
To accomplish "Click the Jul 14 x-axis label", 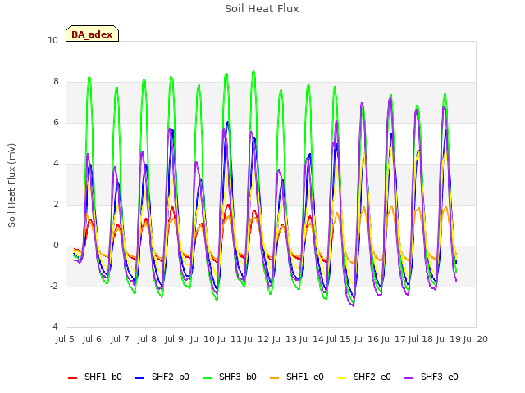I will click(x=312, y=339).
